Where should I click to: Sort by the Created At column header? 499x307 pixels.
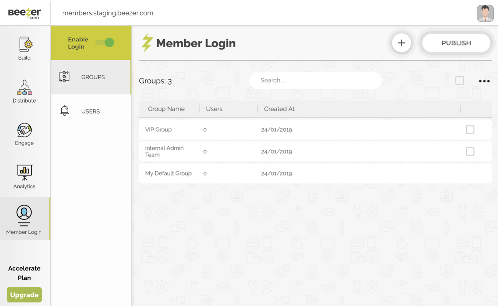(x=279, y=109)
